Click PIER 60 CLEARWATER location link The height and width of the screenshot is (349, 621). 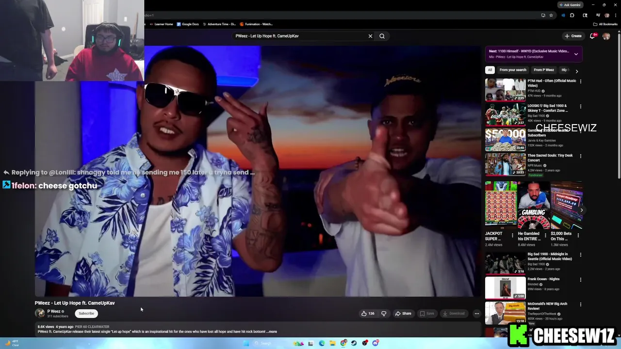point(92,327)
